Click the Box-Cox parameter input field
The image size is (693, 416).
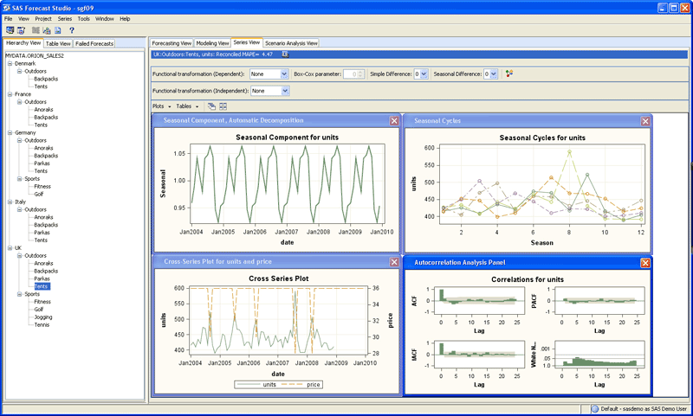click(351, 74)
